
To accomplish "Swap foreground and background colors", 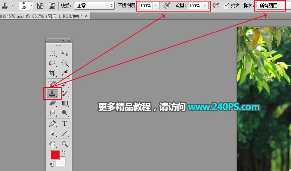I will (x=64, y=152).
